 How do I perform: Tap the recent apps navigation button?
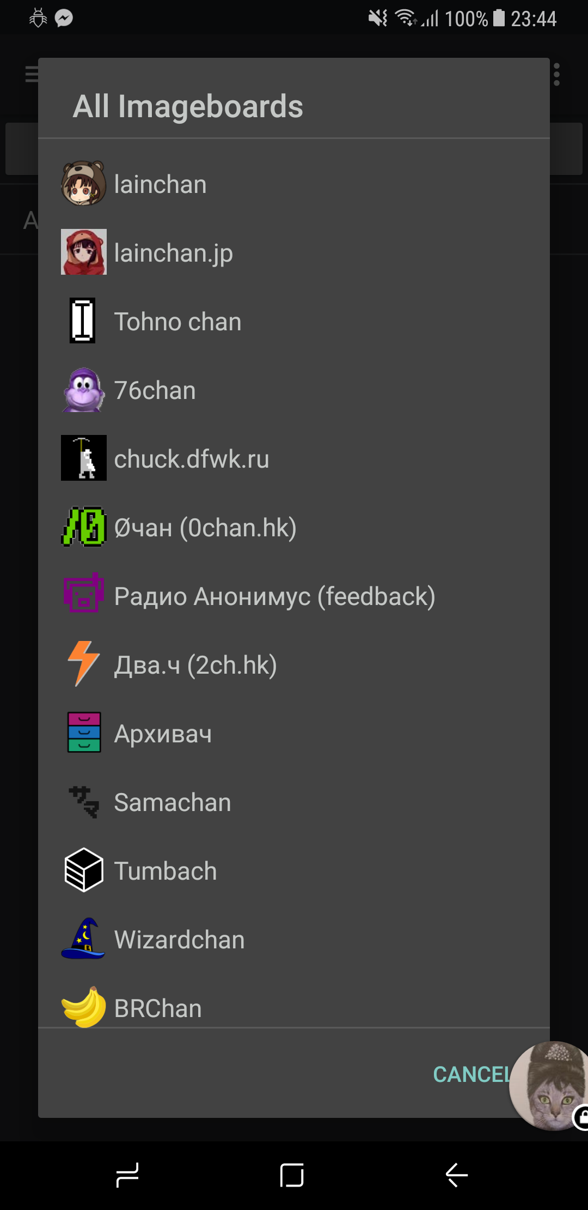tap(127, 1175)
